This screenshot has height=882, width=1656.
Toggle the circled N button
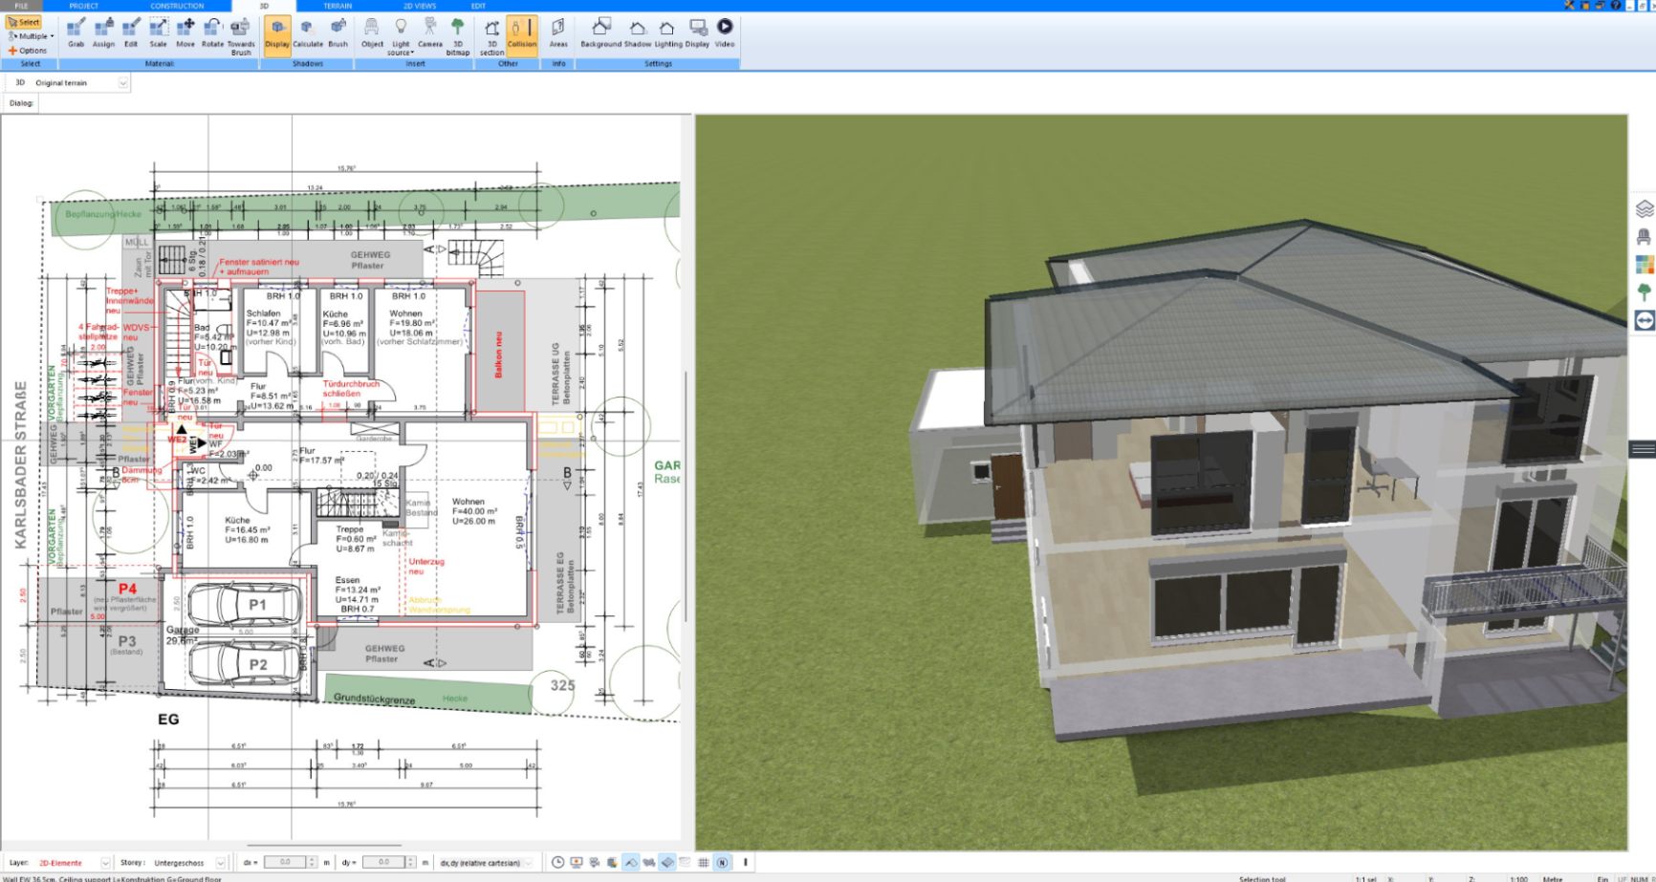[722, 863]
